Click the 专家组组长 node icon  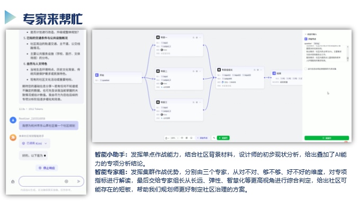pyautogui.click(x=219, y=70)
